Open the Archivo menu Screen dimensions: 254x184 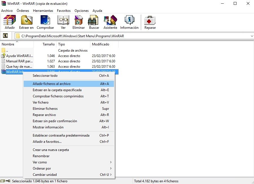tap(7, 11)
